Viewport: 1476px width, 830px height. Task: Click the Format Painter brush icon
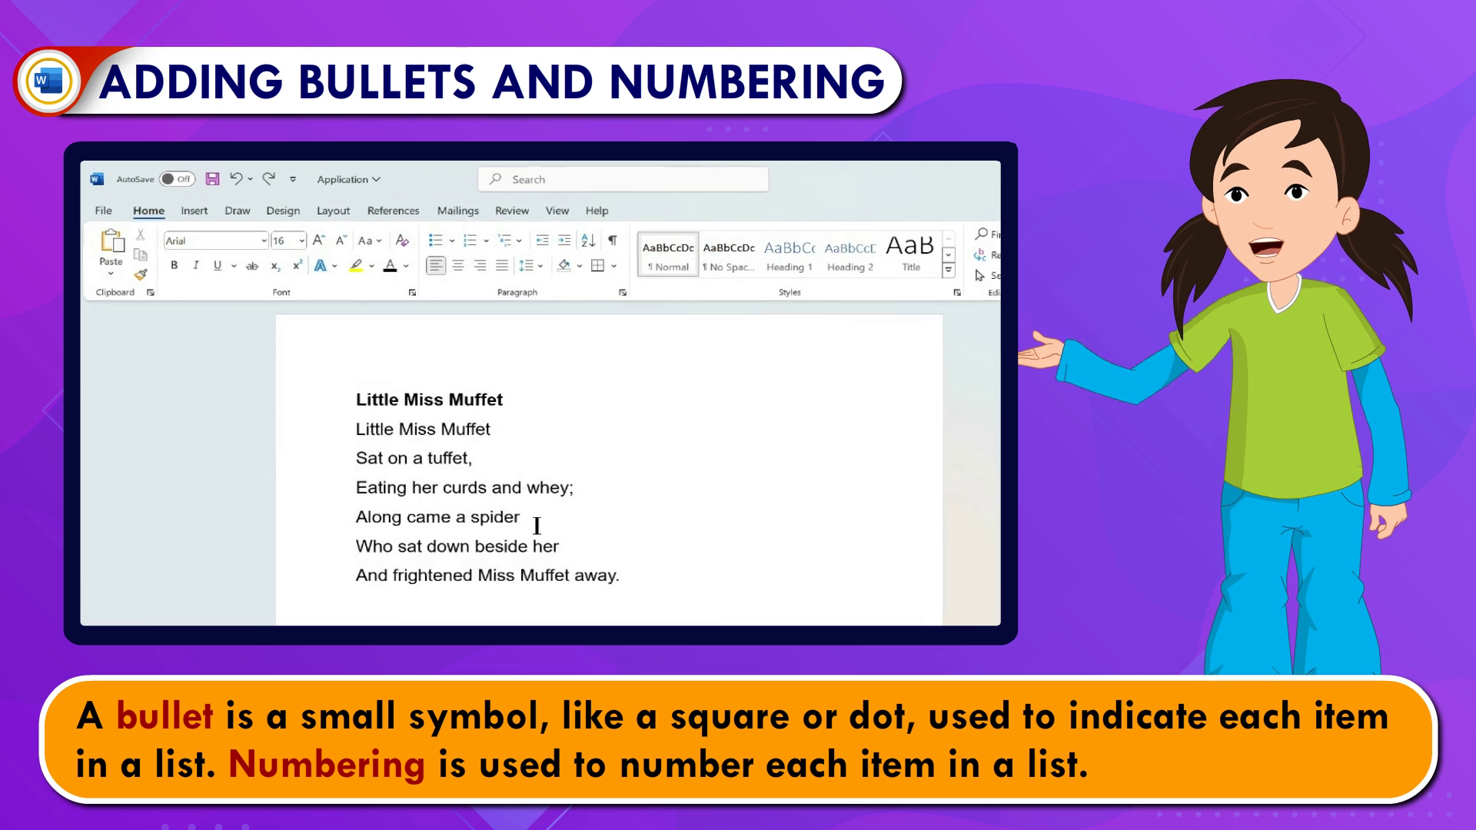pos(141,274)
